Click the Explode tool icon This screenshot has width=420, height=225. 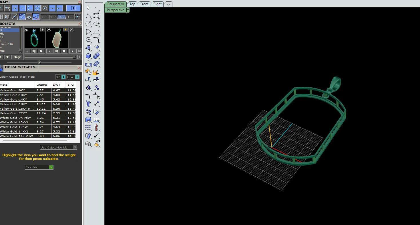(x=96, y=72)
